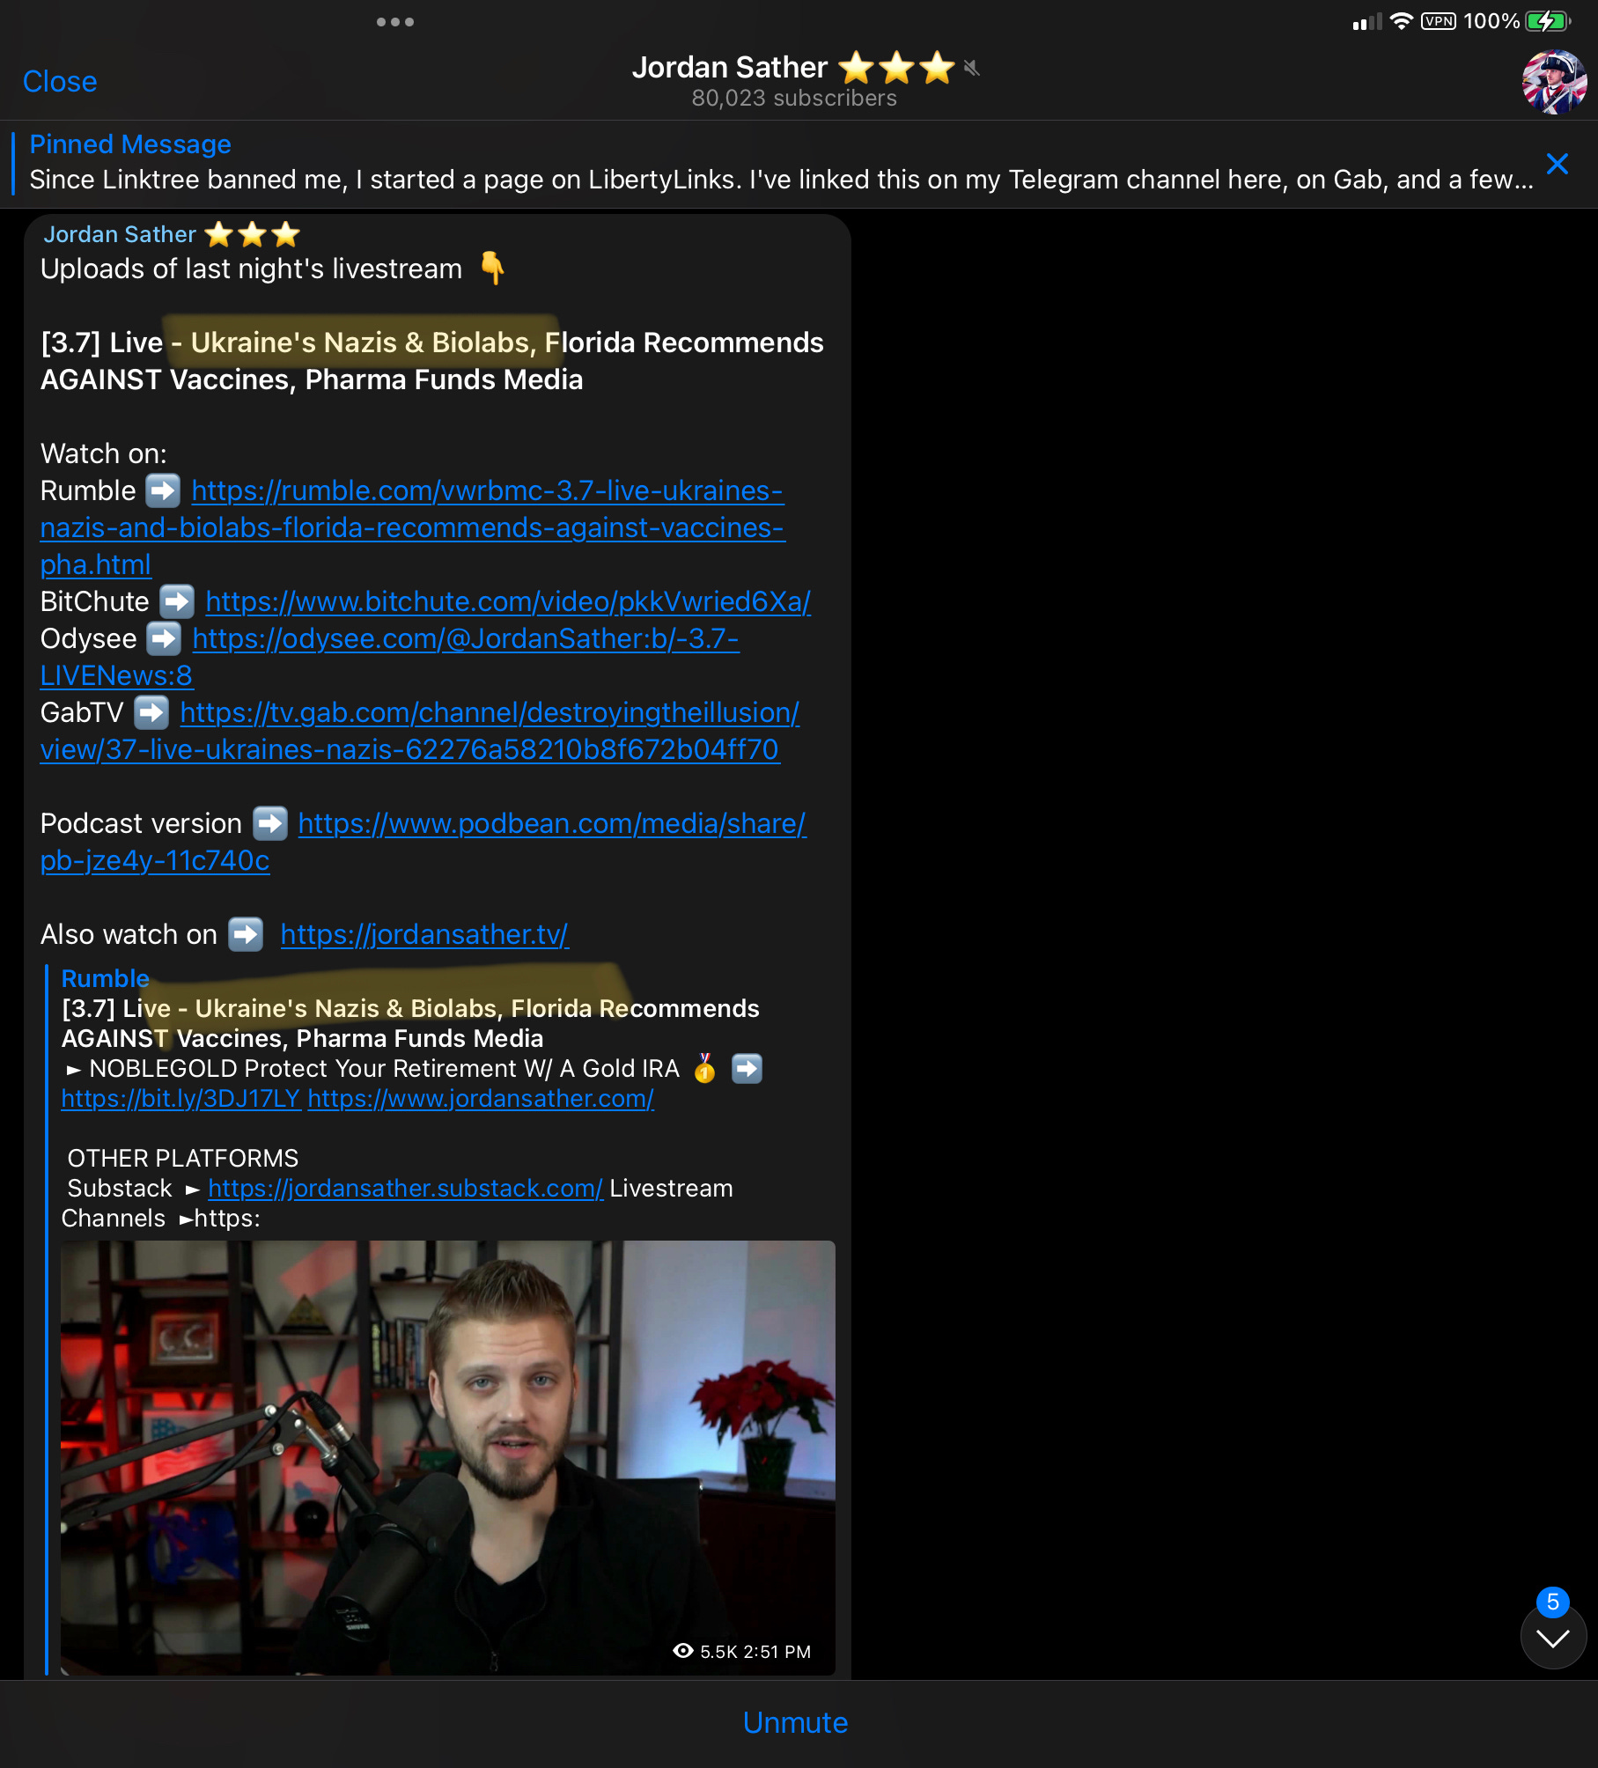Tap the bold livestream title in message
This screenshot has height=1768, width=1598.
coord(432,361)
